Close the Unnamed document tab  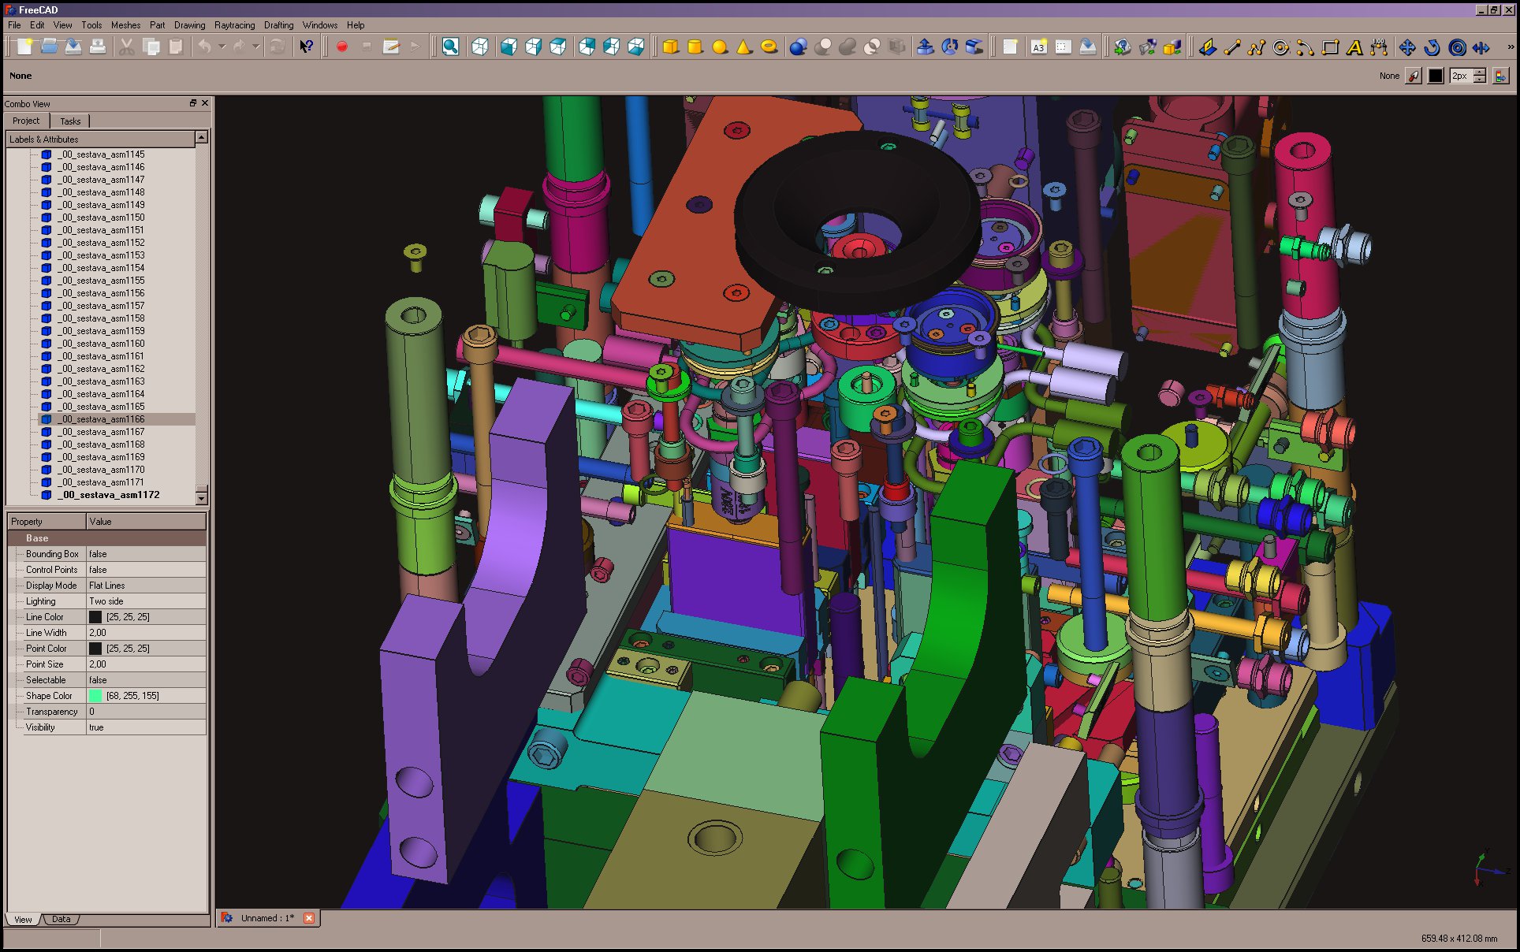click(x=309, y=918)
